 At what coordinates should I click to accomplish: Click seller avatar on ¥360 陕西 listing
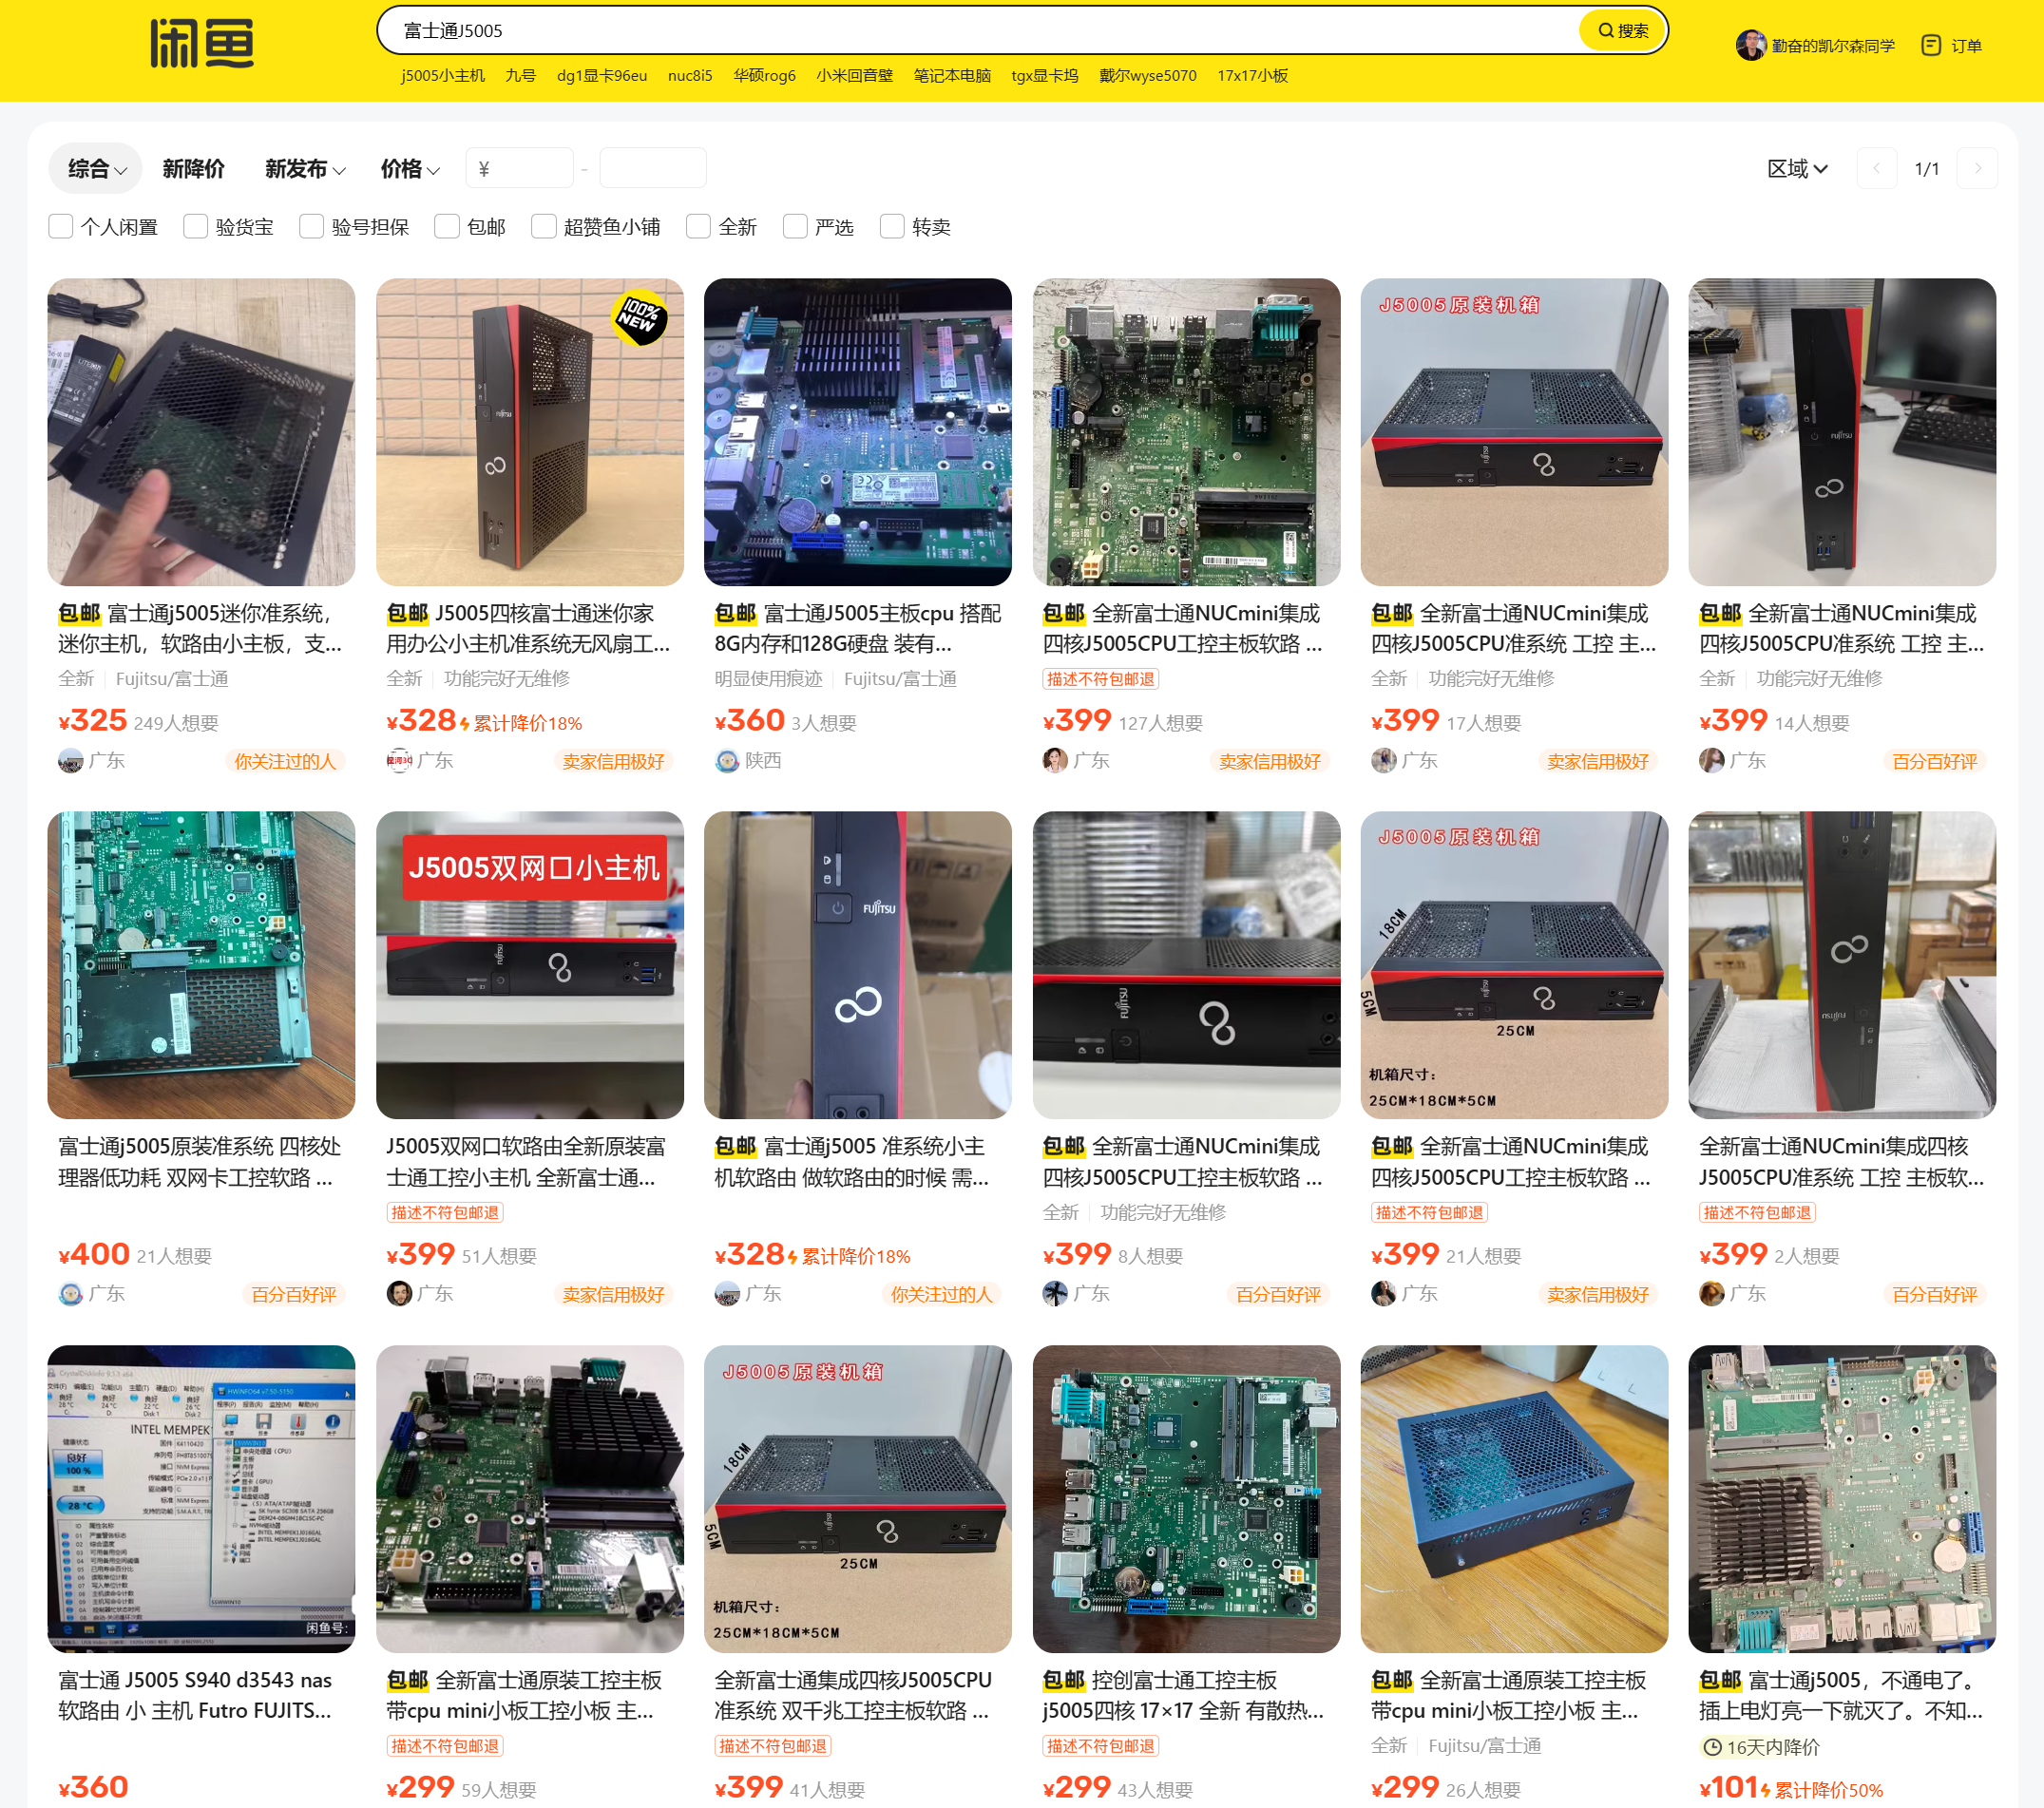coord(727,761)
